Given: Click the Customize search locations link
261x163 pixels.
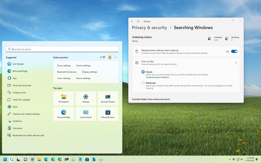Looking at the screenshot, I should click(158, 77).
